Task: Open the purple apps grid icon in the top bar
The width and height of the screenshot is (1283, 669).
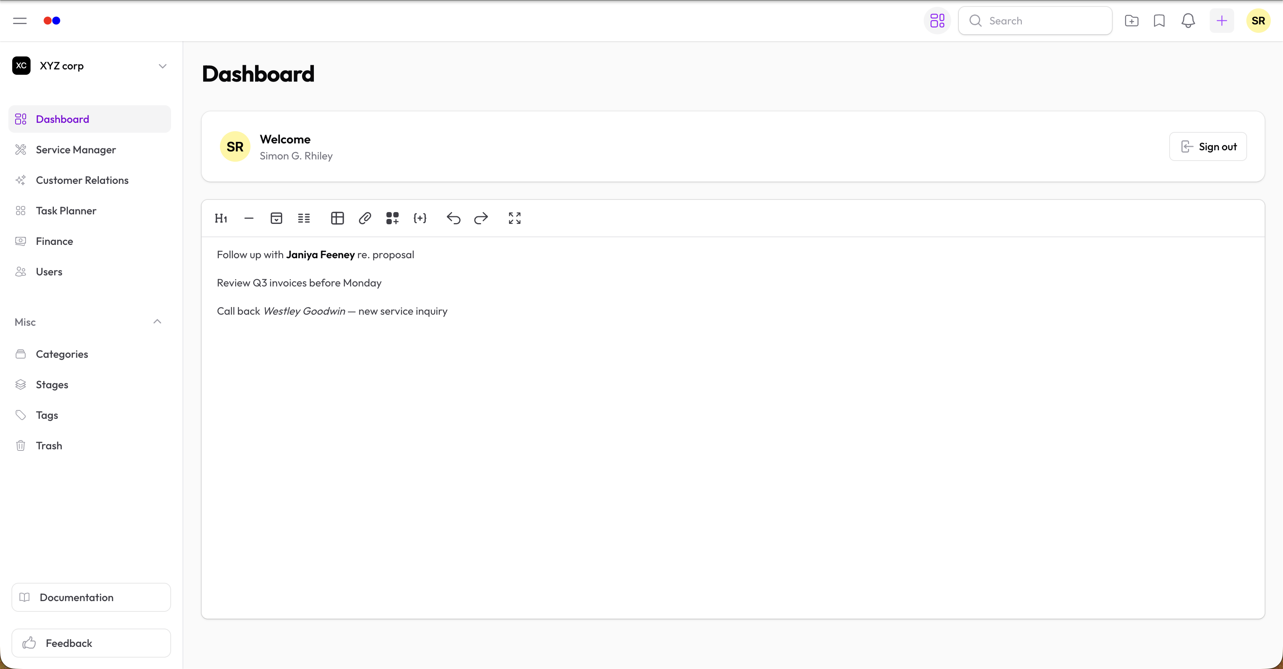Action: click(937, 21)
